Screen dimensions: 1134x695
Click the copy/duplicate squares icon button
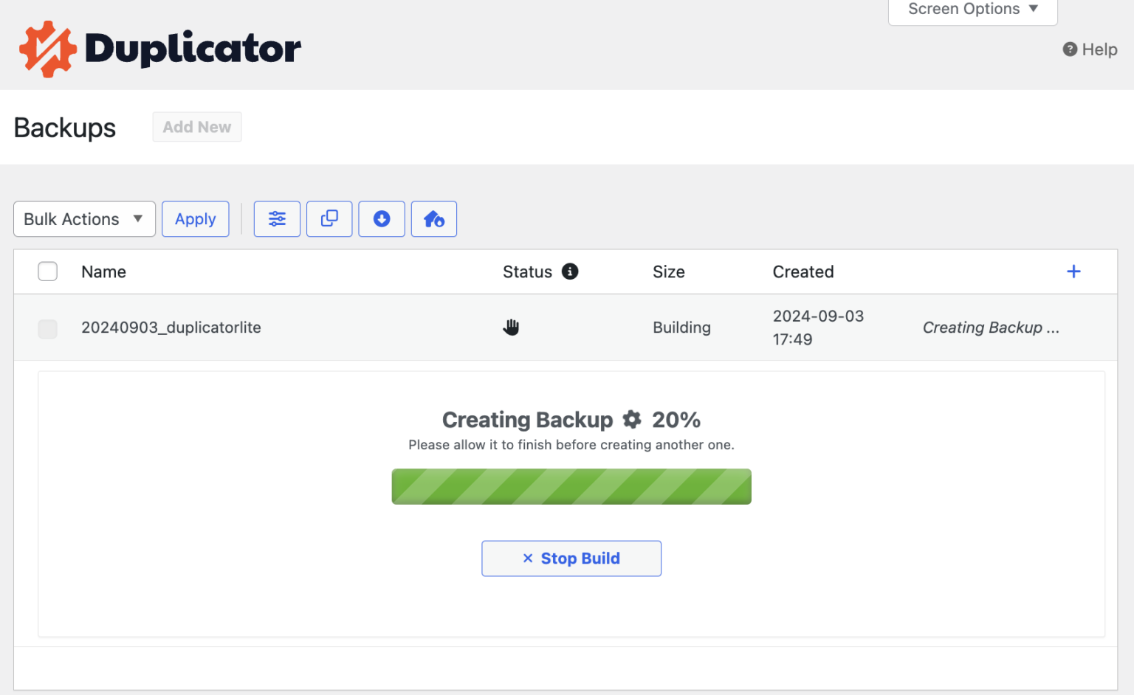tap(329, 219)
